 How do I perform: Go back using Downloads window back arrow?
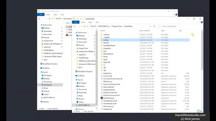(40, 19)
